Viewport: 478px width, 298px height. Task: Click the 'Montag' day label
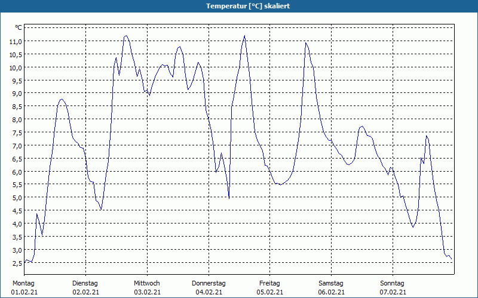(23, 284)
